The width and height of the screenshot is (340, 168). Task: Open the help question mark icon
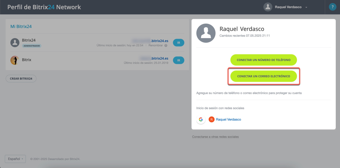point(333,7)
